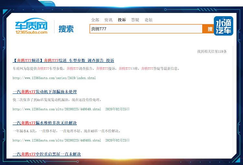Open result 一汽奔腾t77漏水维修多次无法解决

(45, 123)
